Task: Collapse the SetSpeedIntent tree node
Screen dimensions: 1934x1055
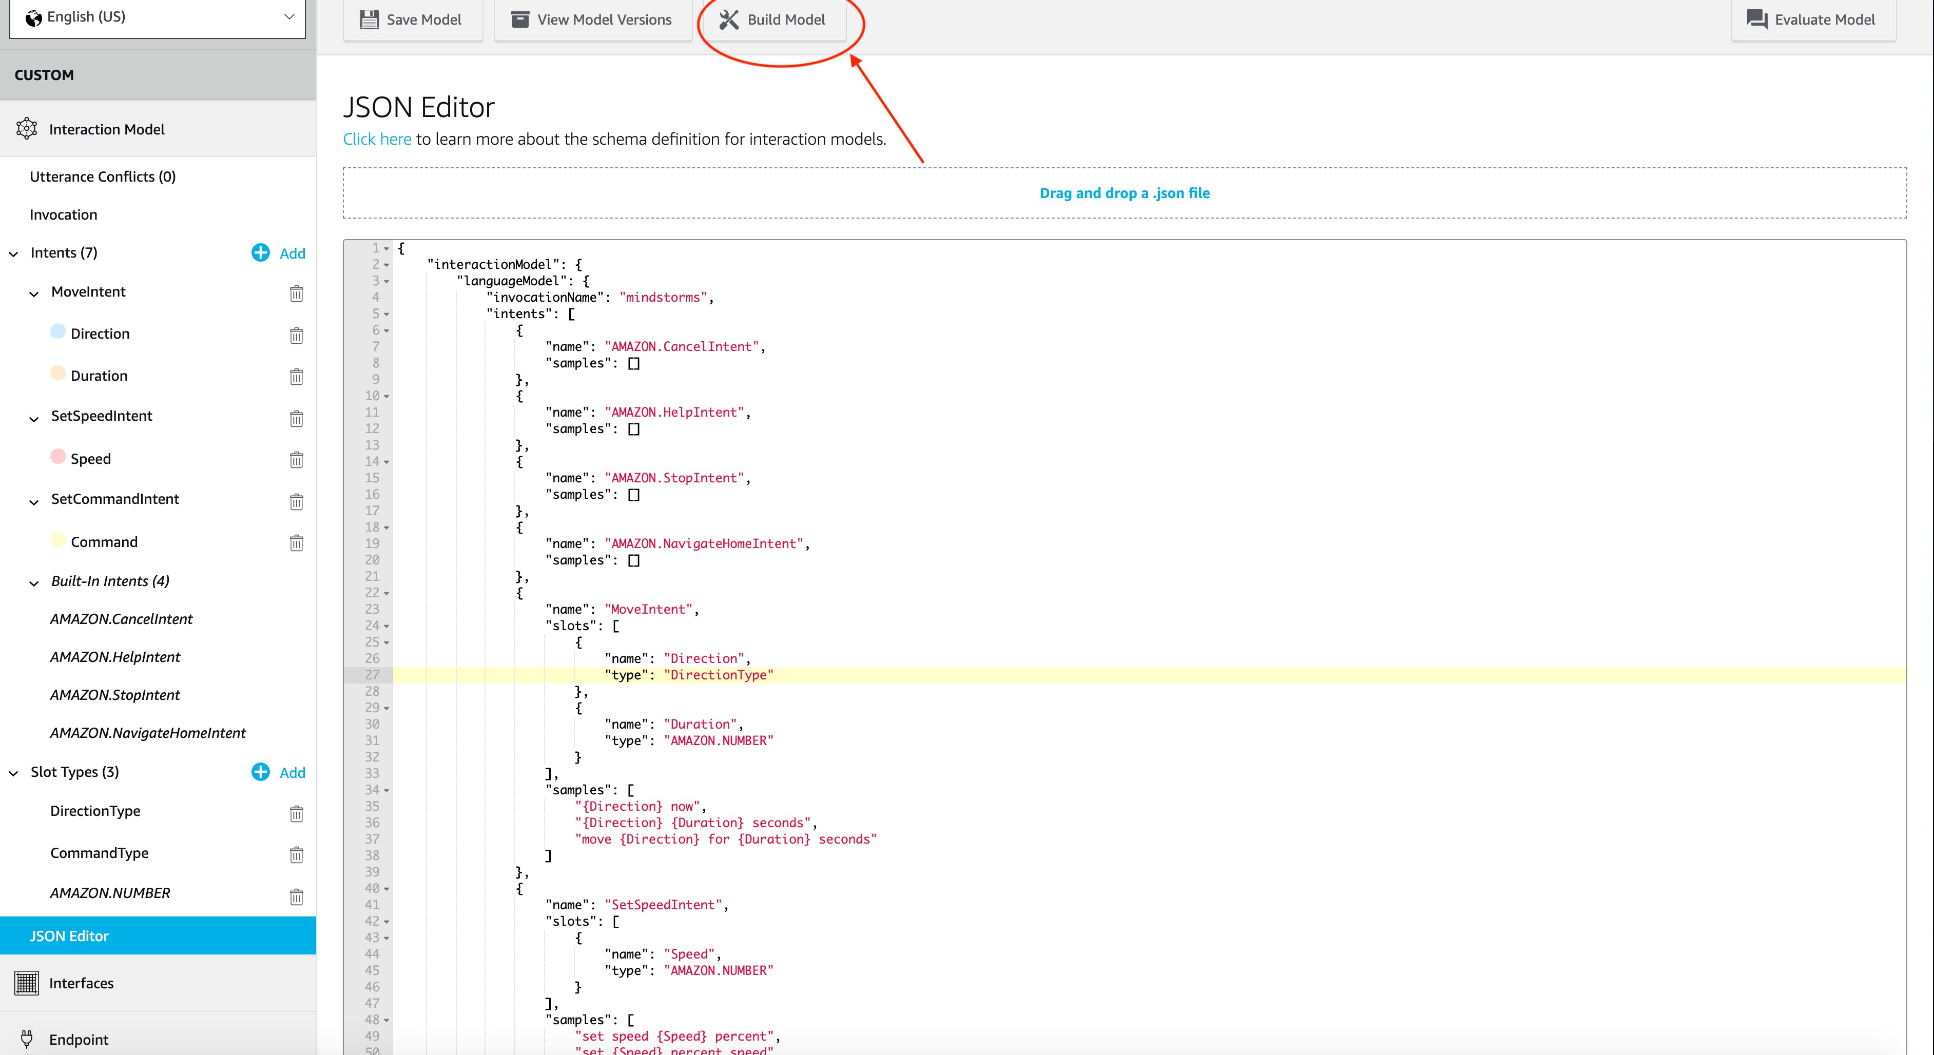Action: [34, 418]
